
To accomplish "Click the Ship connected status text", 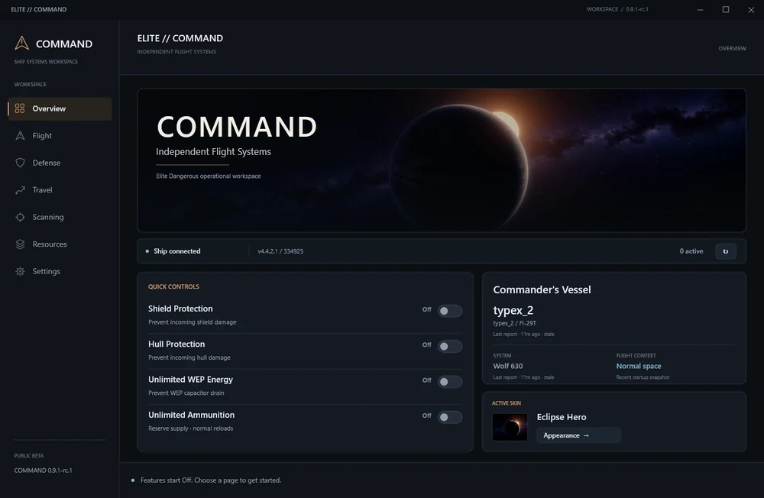I will pos(177,251).
